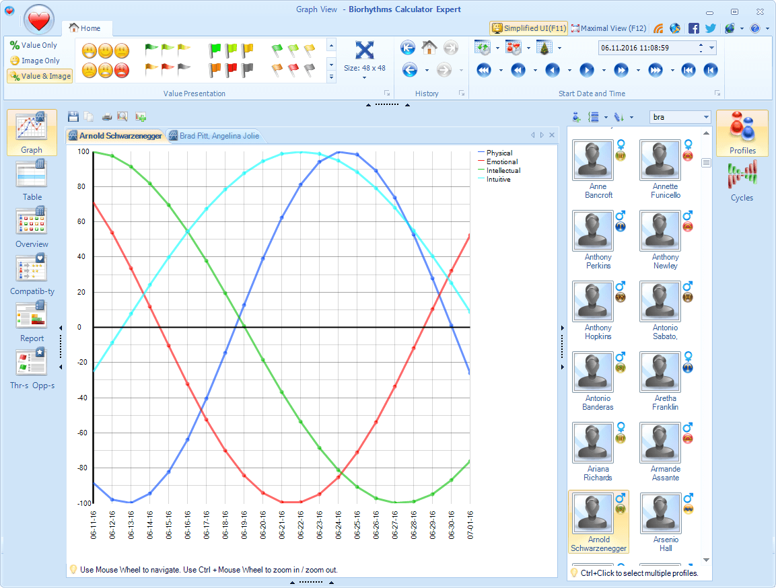
Task: Click the help question mark icon
Action: click(x=754, y=28)
